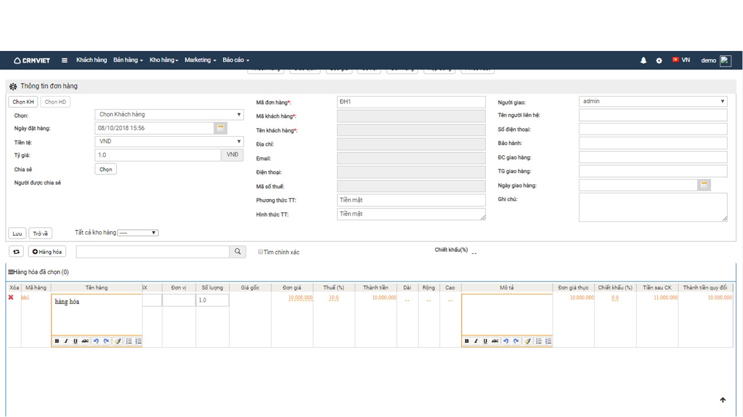
Task: Click the red X to delete item hh1
Action: click(x=10, y=297)
